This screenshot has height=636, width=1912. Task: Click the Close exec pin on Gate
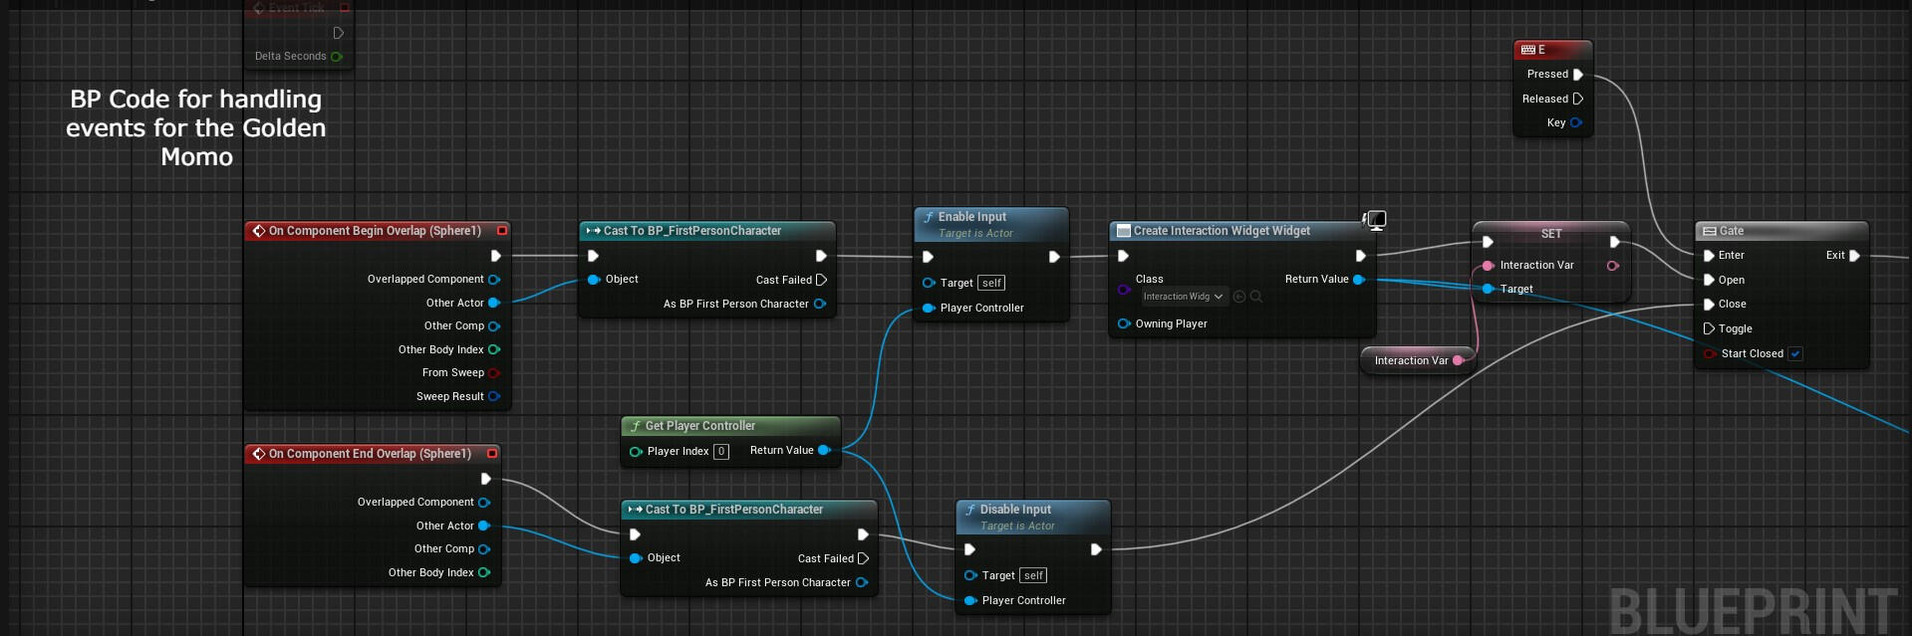tap(1709, 305)
